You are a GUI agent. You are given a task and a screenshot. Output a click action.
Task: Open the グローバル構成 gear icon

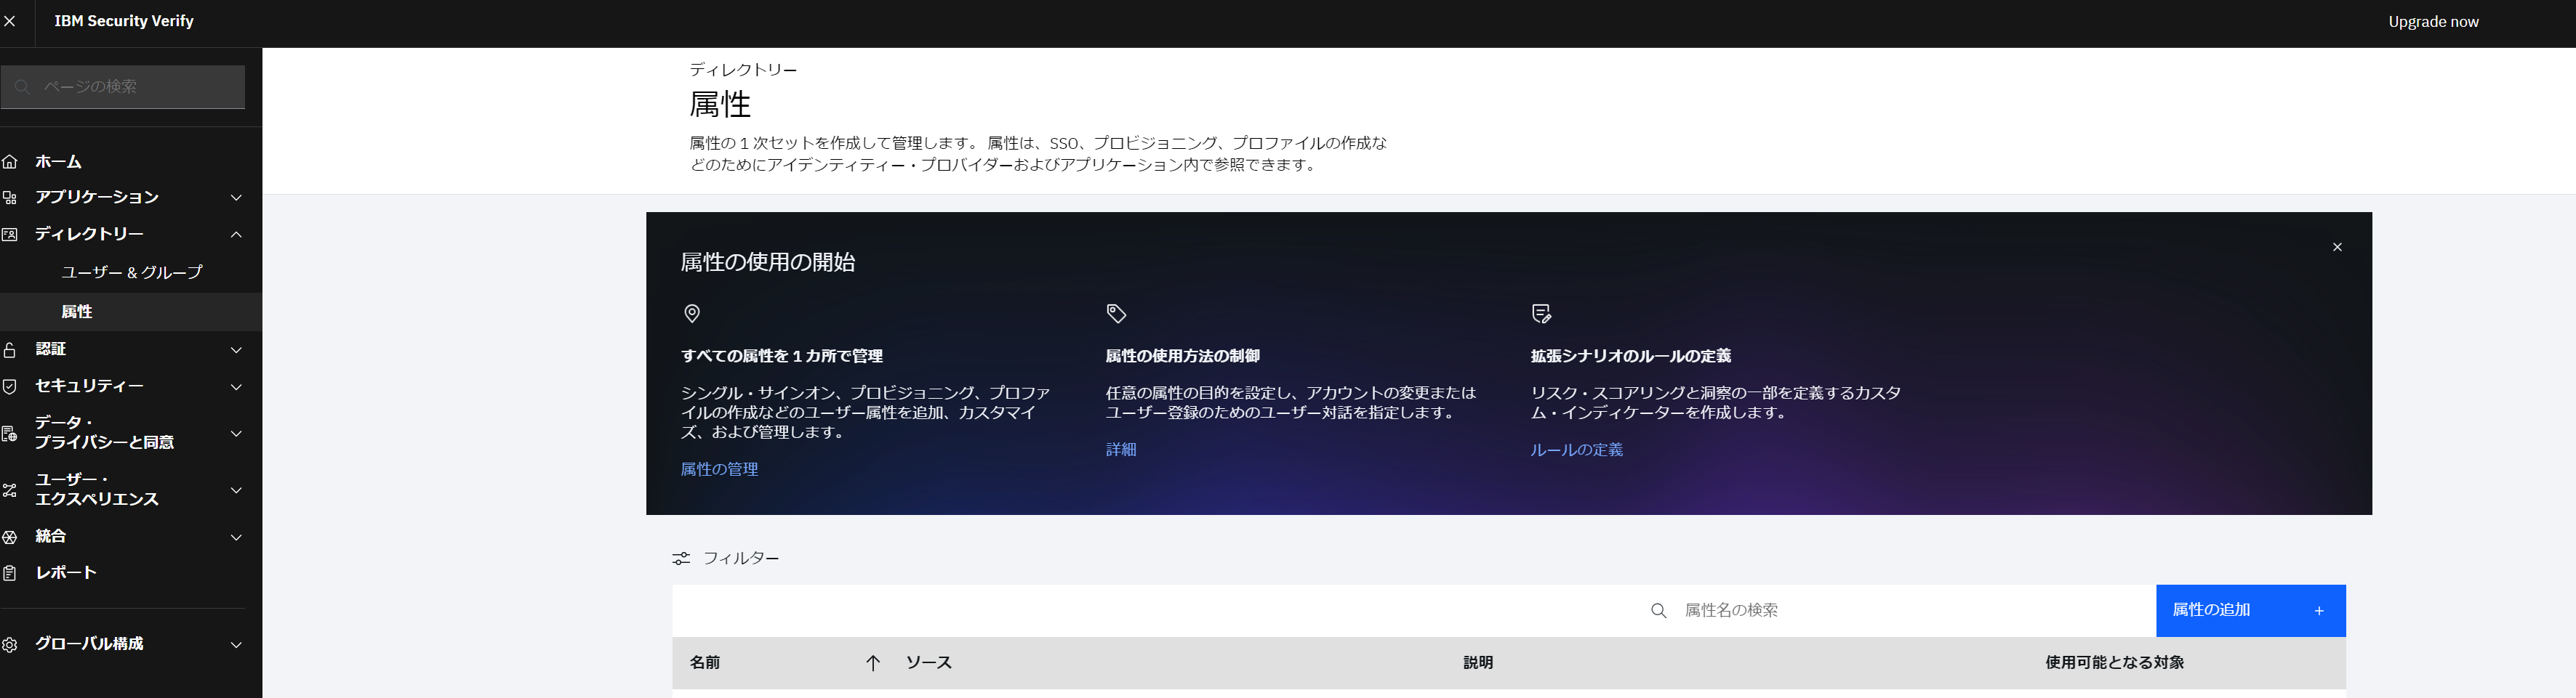click(x=10, y=644)
